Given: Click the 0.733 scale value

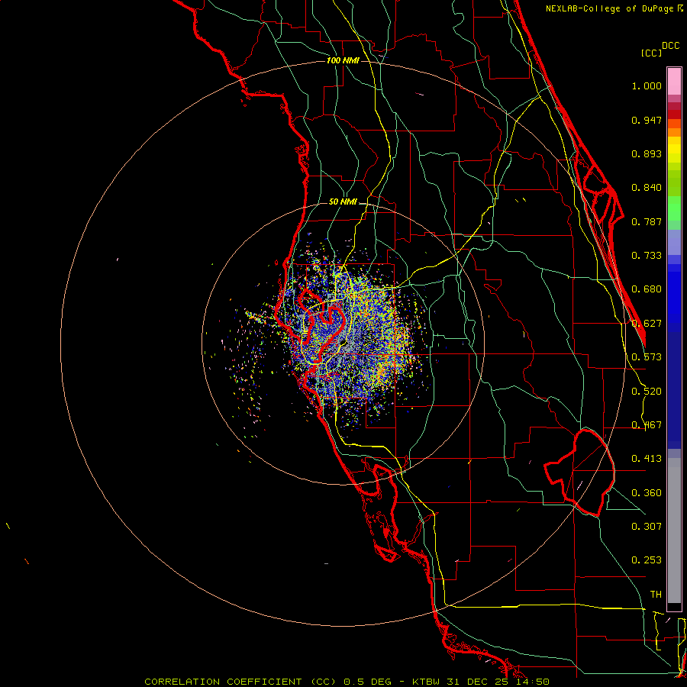Looking at the screenshot, I should (647, 256).
